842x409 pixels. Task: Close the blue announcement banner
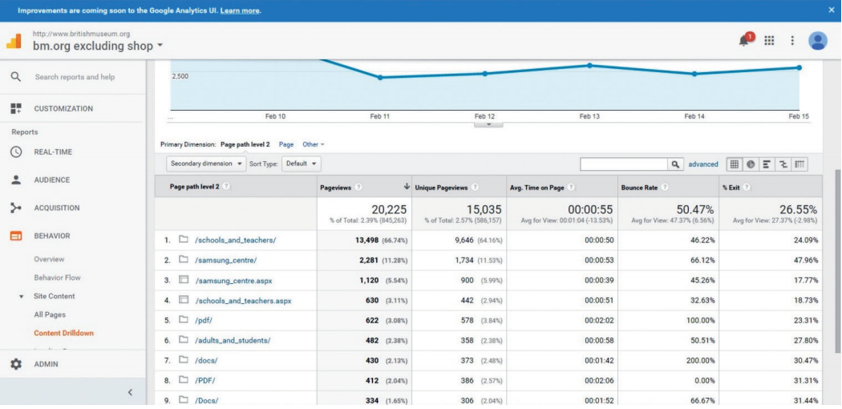(x=832, y=10)
